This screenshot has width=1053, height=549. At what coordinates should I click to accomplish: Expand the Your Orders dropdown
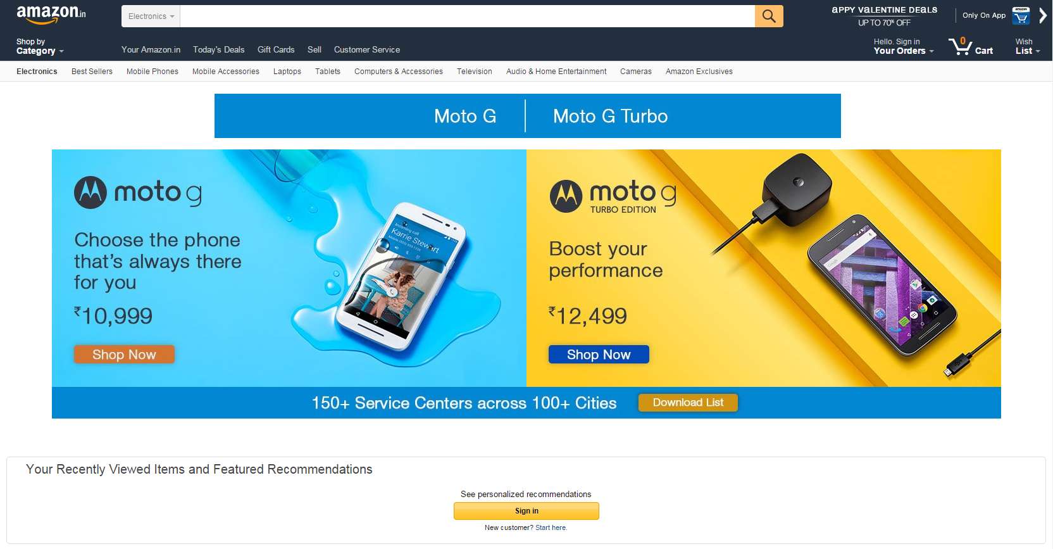point(903,46)
